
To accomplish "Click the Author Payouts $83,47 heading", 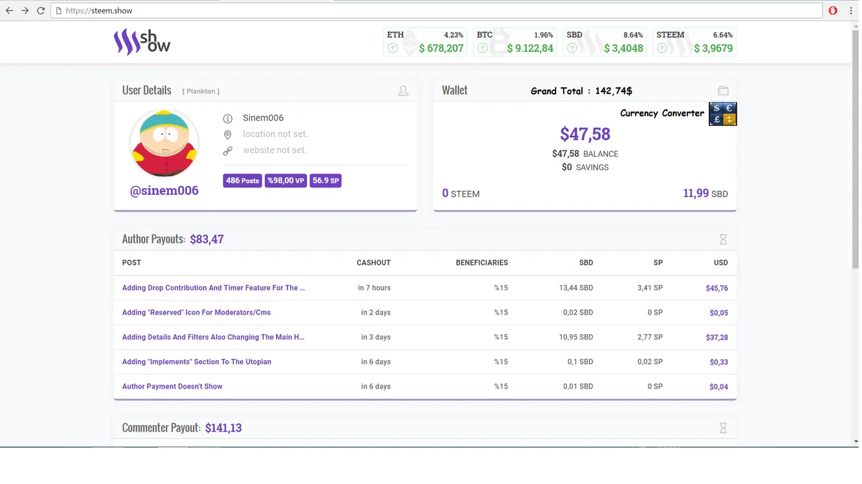I will point(173,239).
